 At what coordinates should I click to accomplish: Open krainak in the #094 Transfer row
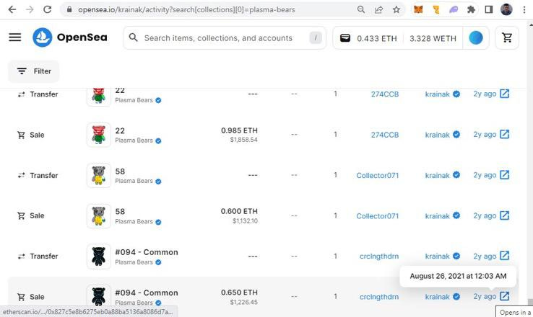click(x=438, y=256)
